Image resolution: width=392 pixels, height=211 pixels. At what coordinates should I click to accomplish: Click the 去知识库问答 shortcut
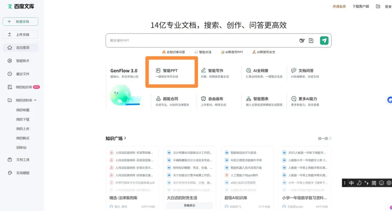point(173,52)
